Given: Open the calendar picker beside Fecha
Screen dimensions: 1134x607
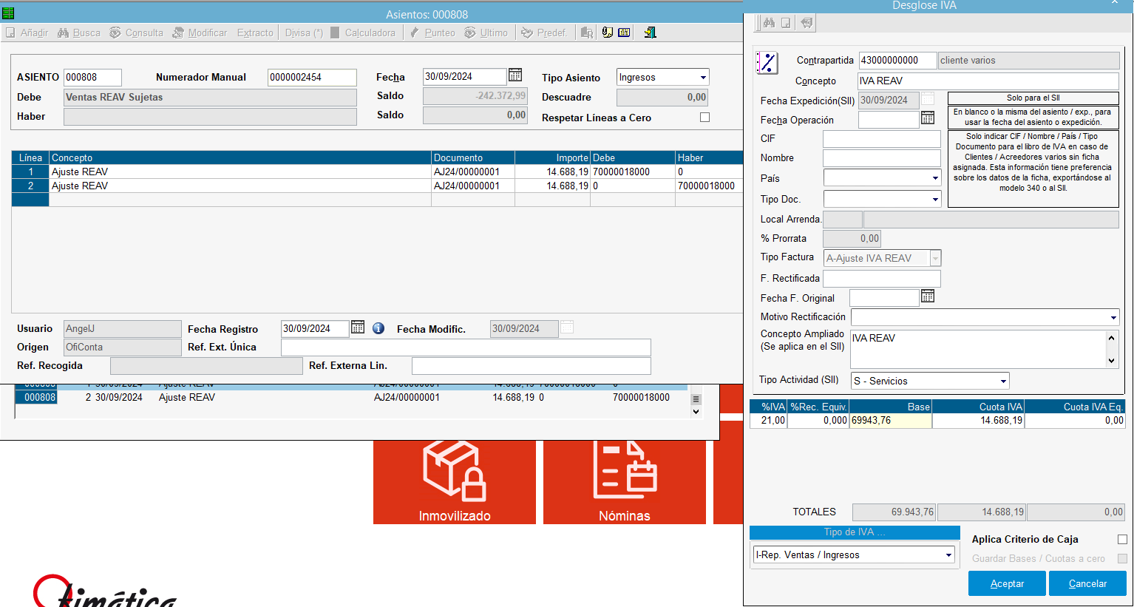Looking at the screenshot, I should (515, 75).
